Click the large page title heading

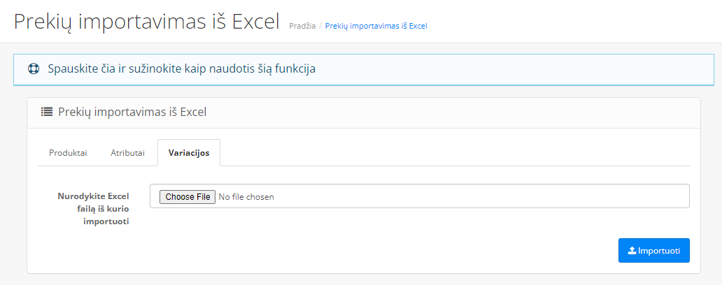point(147,22)
